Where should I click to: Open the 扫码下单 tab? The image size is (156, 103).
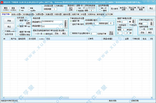click(76, 14)
